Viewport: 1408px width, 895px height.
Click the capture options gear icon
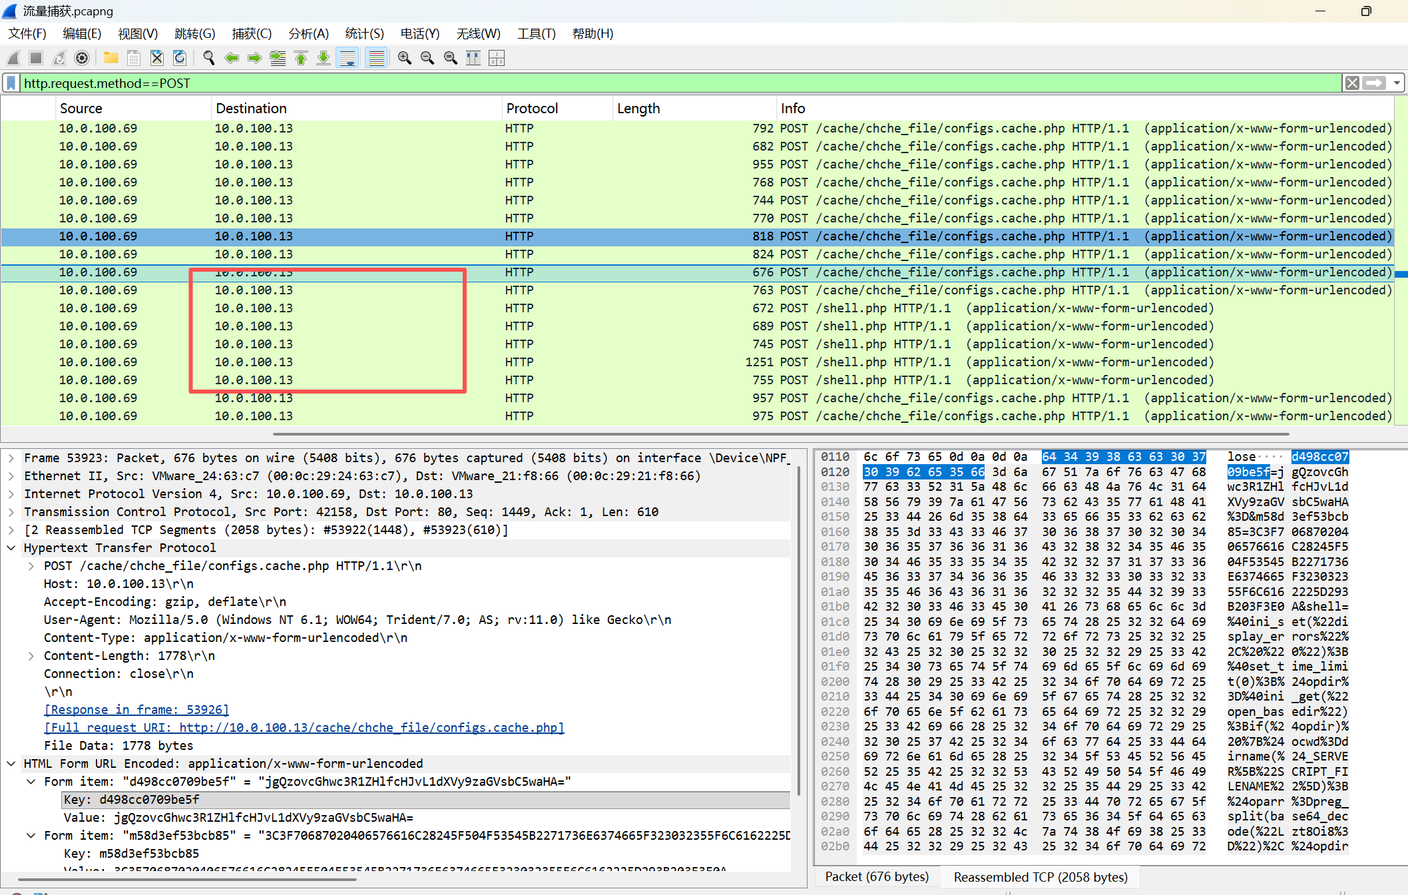82,59
